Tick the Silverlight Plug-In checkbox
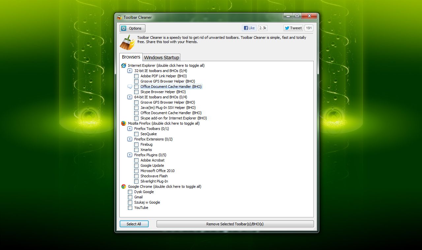 136,181
